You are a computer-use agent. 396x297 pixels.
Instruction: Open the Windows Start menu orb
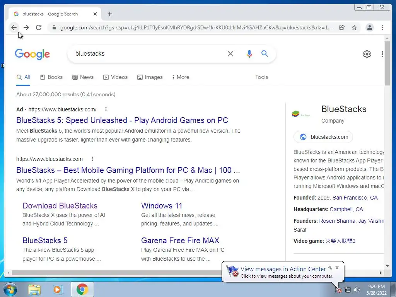tap(10, 289)
